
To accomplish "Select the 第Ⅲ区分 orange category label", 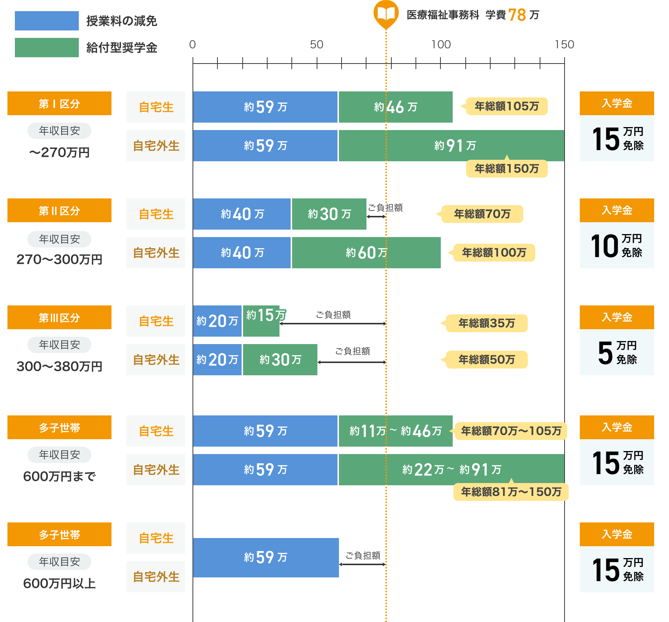I will tap(59, 318).
